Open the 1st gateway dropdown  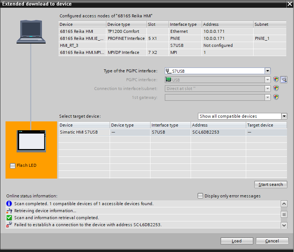pos(268,97)
